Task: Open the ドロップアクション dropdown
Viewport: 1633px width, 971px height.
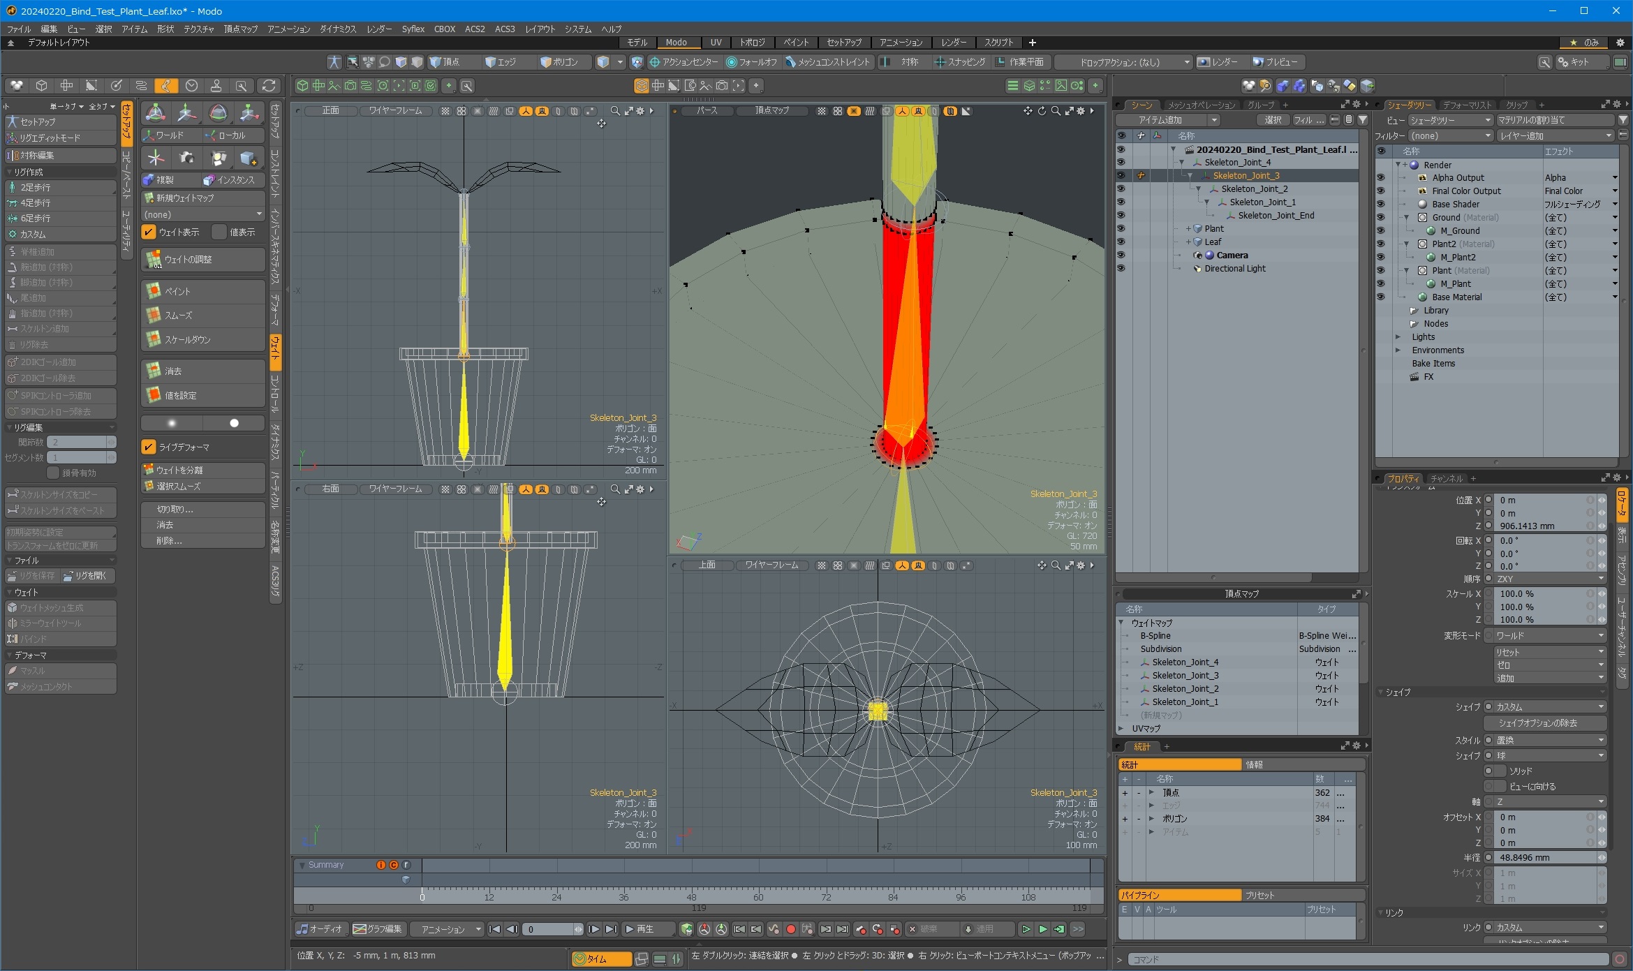Action: click(x=1123, y=62)
